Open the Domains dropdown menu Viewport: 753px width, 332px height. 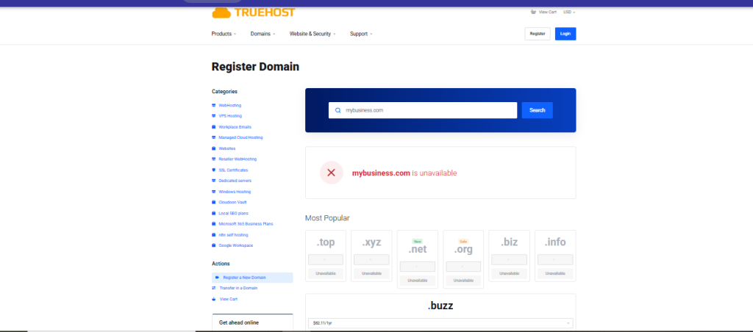tap(263, 34)
